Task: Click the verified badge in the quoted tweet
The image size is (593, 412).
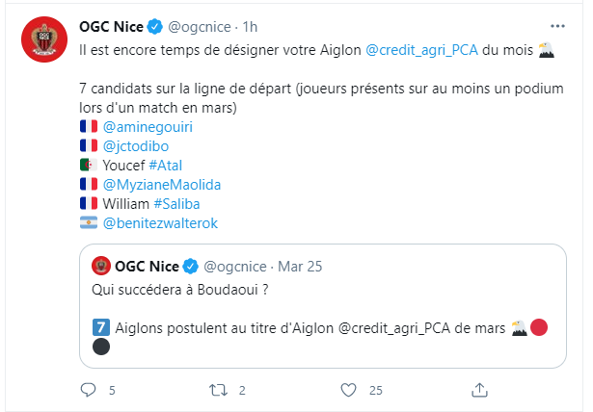Action: coord(190,267)
